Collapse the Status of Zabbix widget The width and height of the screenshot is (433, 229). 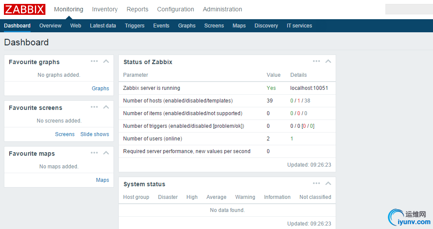click(x=328, y=61)
